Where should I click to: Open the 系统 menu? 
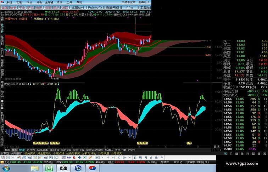point(9,2)
